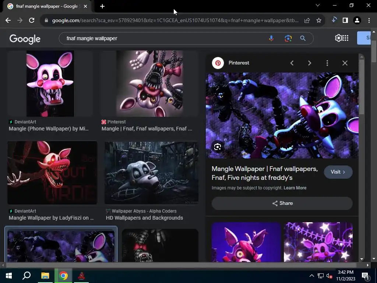Submit the search with the magnifier icon
Screen dimensions: 377x283
(303, 38)
